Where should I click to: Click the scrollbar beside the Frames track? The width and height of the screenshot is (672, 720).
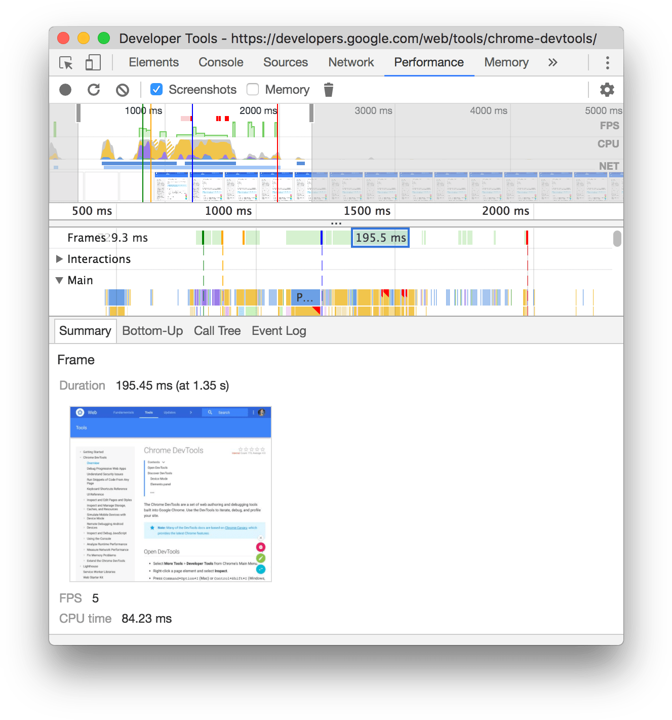pyautogui.click(x=617, y=238)
